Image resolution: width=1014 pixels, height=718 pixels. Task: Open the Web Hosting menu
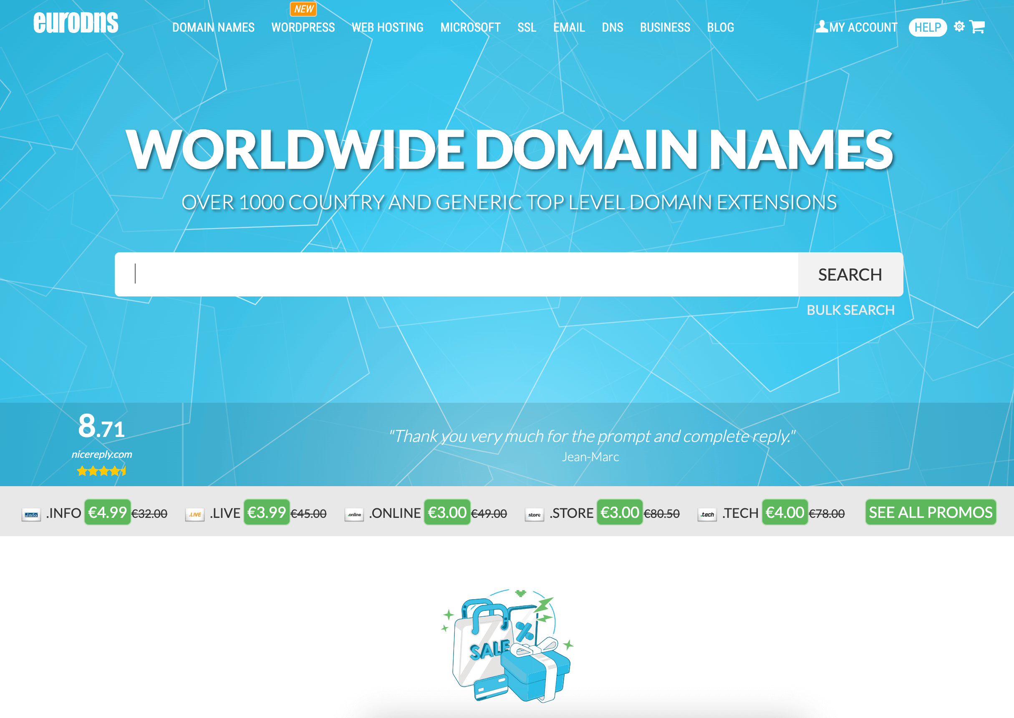388,28
